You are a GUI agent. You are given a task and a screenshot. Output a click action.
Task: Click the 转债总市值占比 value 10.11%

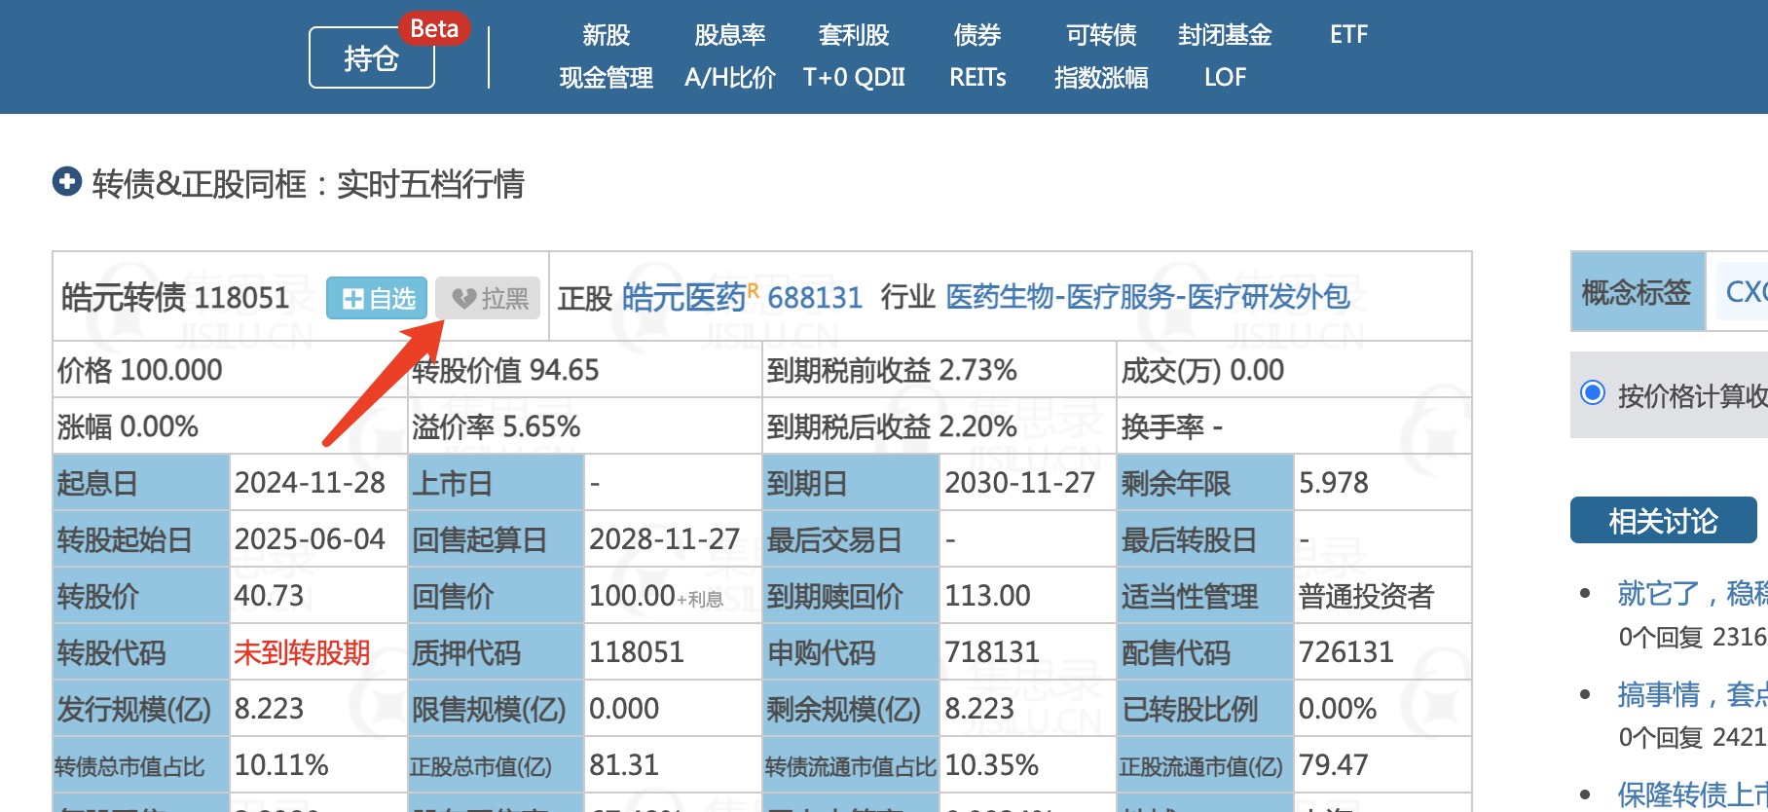tap(281, 765)
